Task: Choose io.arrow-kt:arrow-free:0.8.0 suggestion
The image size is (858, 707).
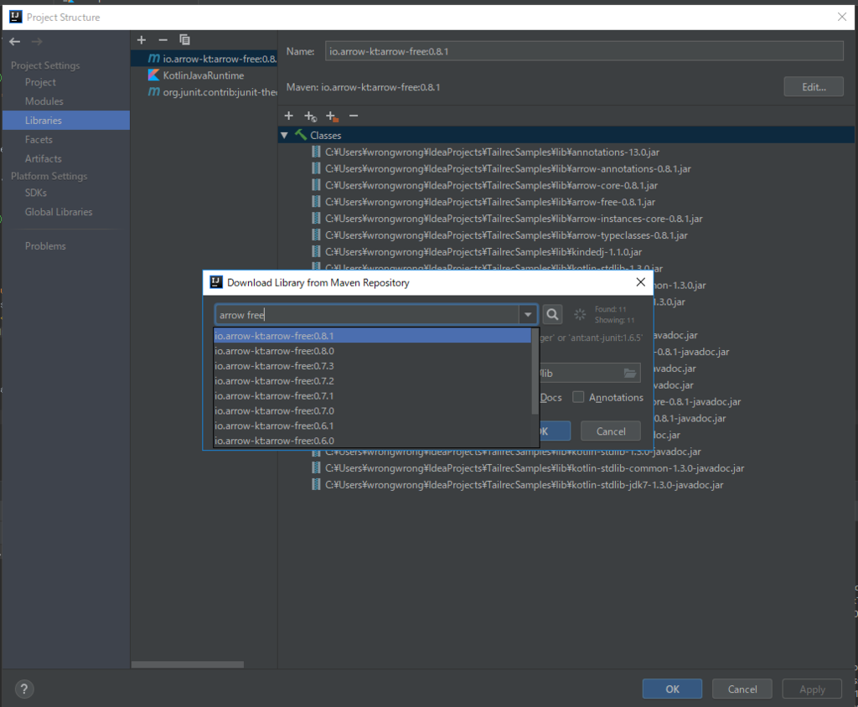Action: click(x=372, y=351)
